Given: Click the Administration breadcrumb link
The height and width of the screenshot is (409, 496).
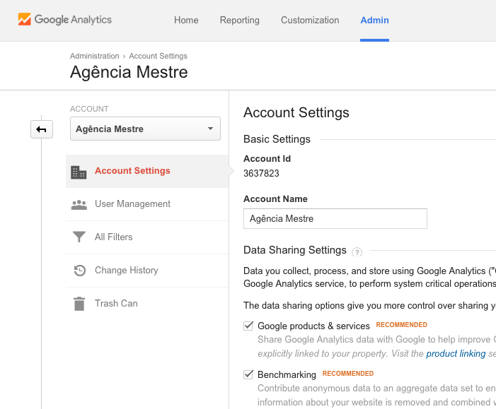Looking at the screenshot, I should click(x=94, y=56).
